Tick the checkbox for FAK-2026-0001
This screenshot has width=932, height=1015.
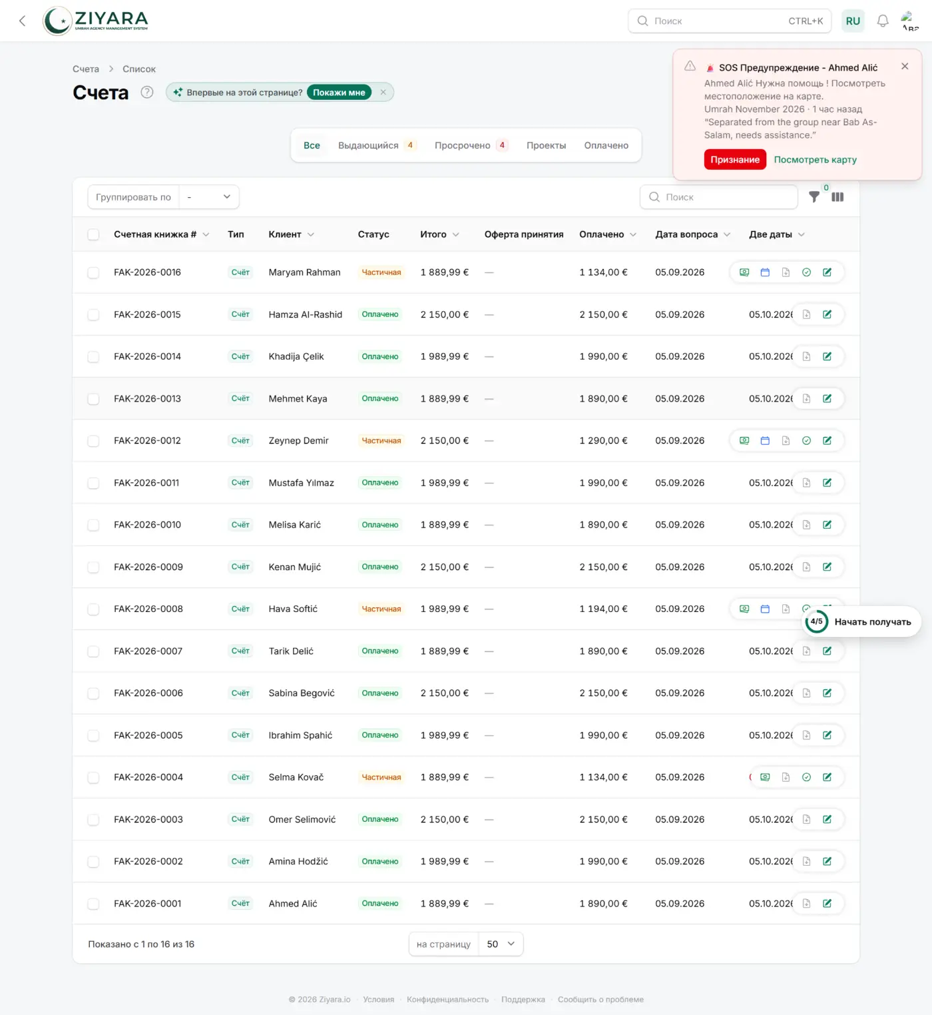coord(93,903)
